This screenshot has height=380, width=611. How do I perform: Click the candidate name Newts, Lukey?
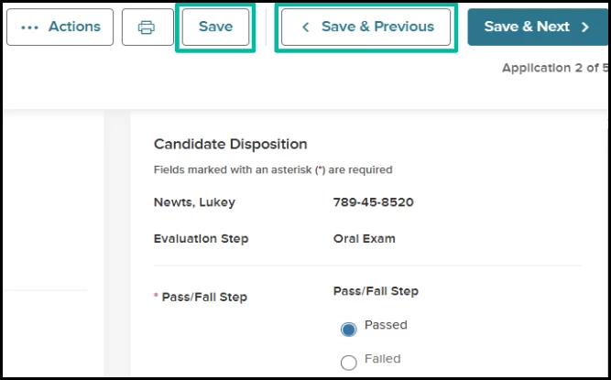click(194, 202)
